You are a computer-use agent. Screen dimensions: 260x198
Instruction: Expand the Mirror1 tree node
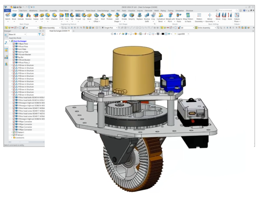tap(12, 135)
